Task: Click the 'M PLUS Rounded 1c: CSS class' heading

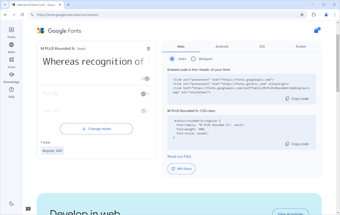Action: [191, 111]
